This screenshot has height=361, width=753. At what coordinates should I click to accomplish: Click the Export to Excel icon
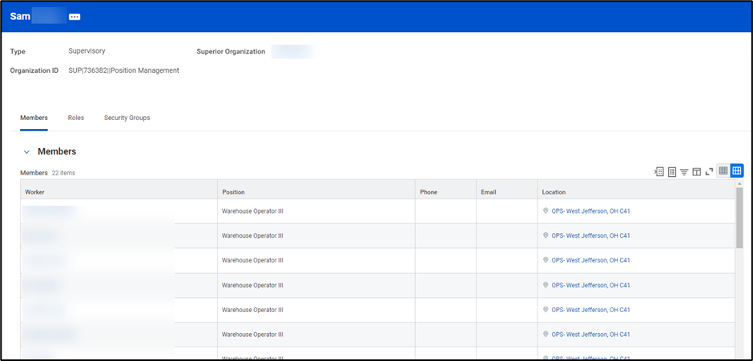(659, 171)
